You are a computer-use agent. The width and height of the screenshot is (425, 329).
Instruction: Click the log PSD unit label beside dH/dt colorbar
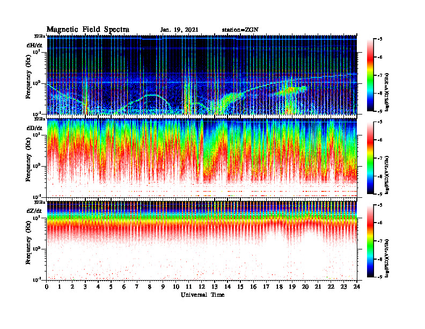point(387,92)
